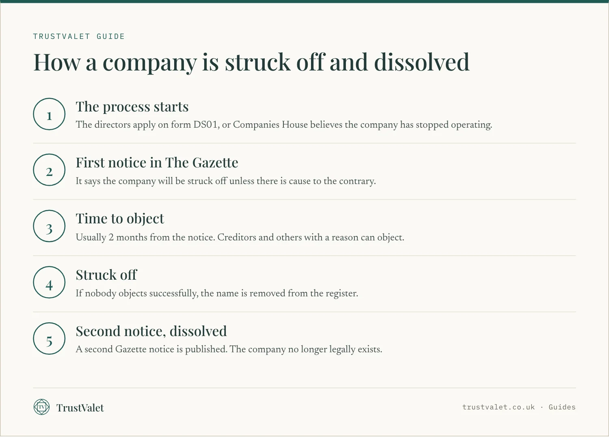Click the circled number 5 step icon

pyautogui.click(x=49, y=338)
